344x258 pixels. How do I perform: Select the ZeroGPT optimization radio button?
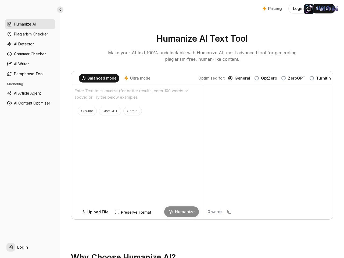[x=284, y=78]
